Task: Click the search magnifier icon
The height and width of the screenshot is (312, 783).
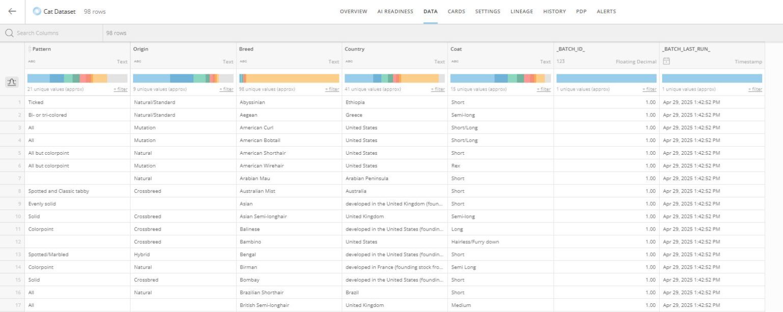Action: point(9,33)
